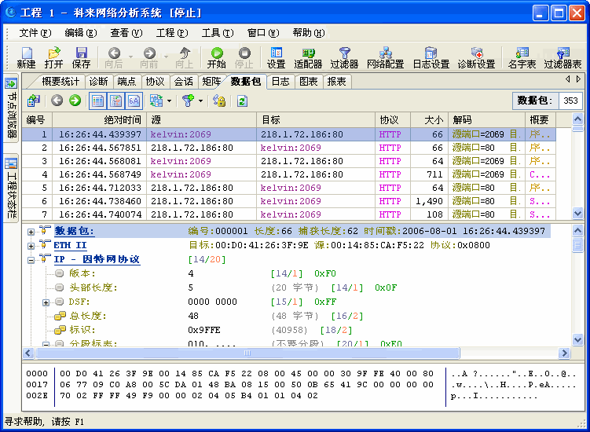590x432 pixels.
Task: Collapse the IP - 因特网协议 node
Action: tap(31, 260)
